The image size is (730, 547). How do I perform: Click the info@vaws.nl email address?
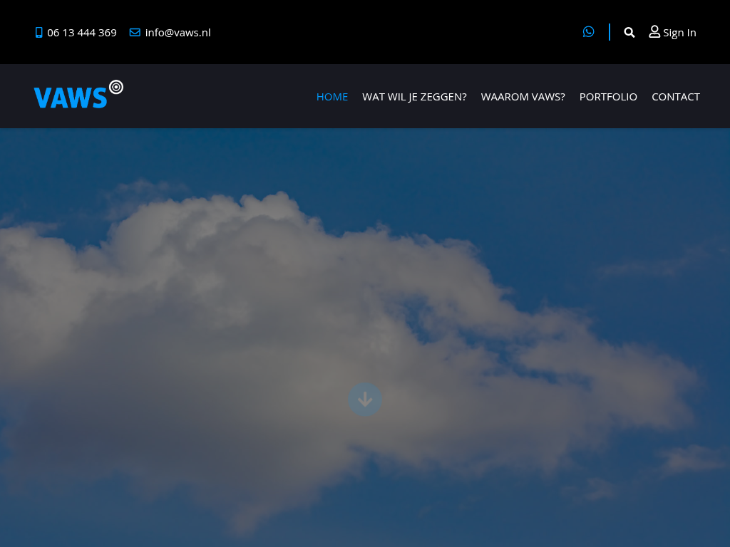point(178,33)
